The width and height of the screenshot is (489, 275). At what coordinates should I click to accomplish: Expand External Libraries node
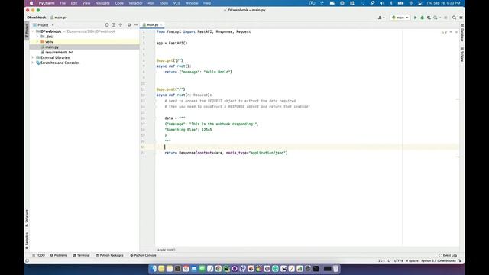(x=33, y=58)
